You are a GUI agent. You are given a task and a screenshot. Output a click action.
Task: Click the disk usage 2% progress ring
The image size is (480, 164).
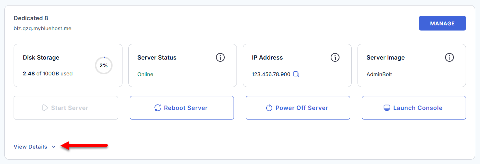click(x=104, y=65)
